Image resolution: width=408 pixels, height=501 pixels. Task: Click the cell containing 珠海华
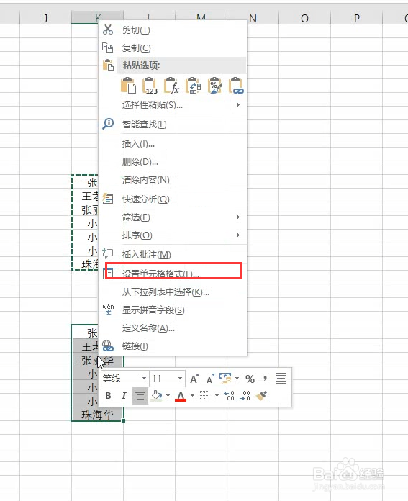tap(97, 415)
